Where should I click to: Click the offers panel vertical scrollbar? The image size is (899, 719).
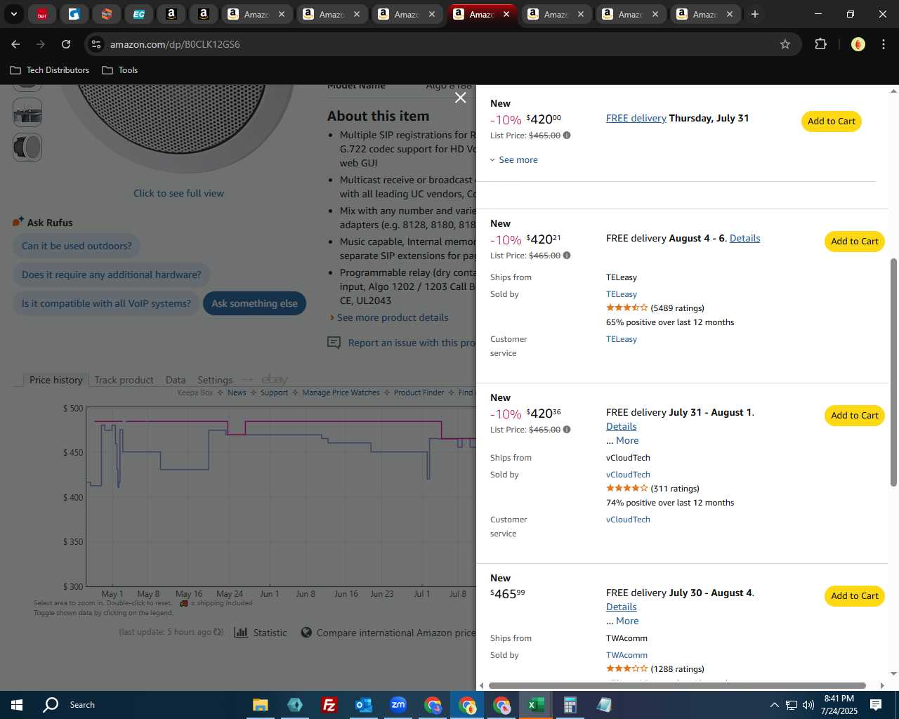coord(893,372)
